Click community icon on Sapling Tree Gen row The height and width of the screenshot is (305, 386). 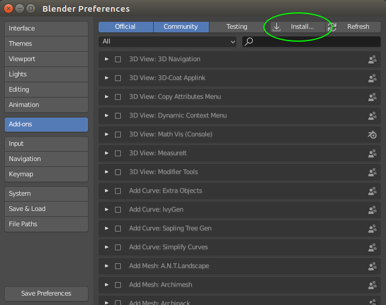click(372, 229)
